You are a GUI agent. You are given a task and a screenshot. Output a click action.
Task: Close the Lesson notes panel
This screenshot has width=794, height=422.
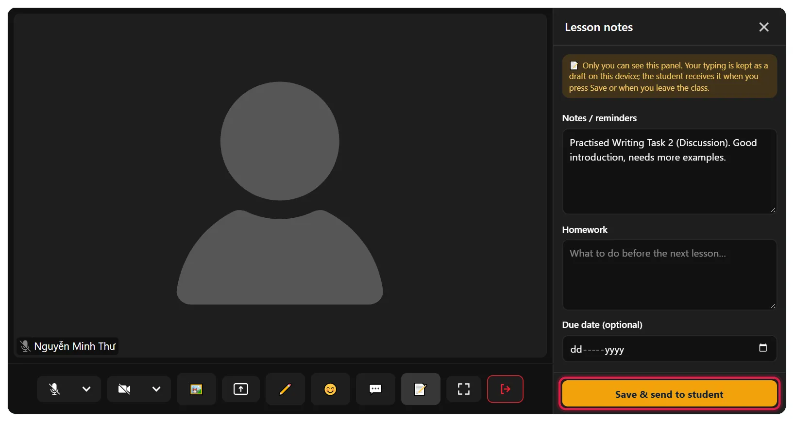tap(764, 27)
